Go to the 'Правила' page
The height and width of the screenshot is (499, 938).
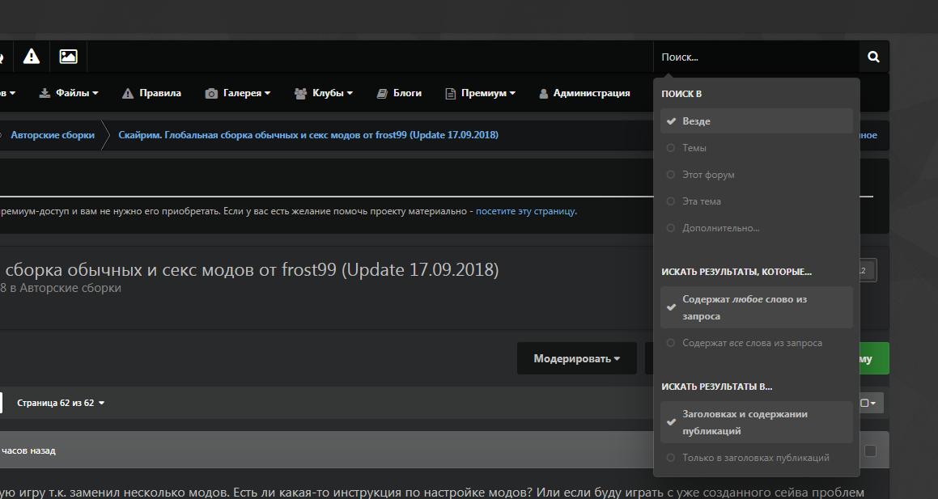pyautogui.click(x=151, y=93)
